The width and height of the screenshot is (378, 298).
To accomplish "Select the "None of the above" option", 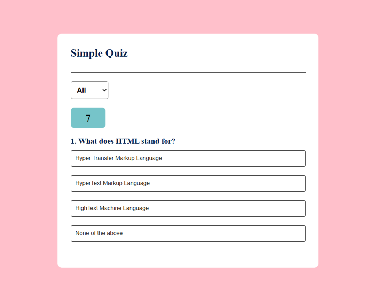I will coord(188,233).
